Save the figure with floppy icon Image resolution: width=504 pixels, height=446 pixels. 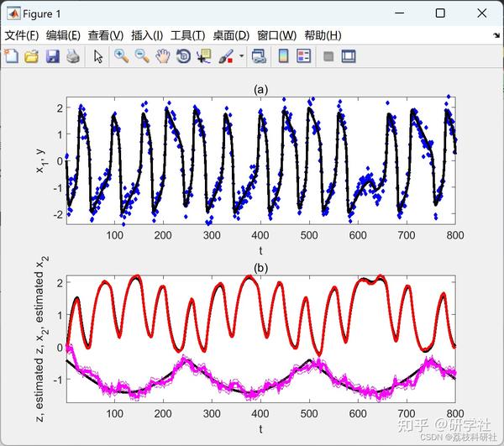tap(52, 56)
